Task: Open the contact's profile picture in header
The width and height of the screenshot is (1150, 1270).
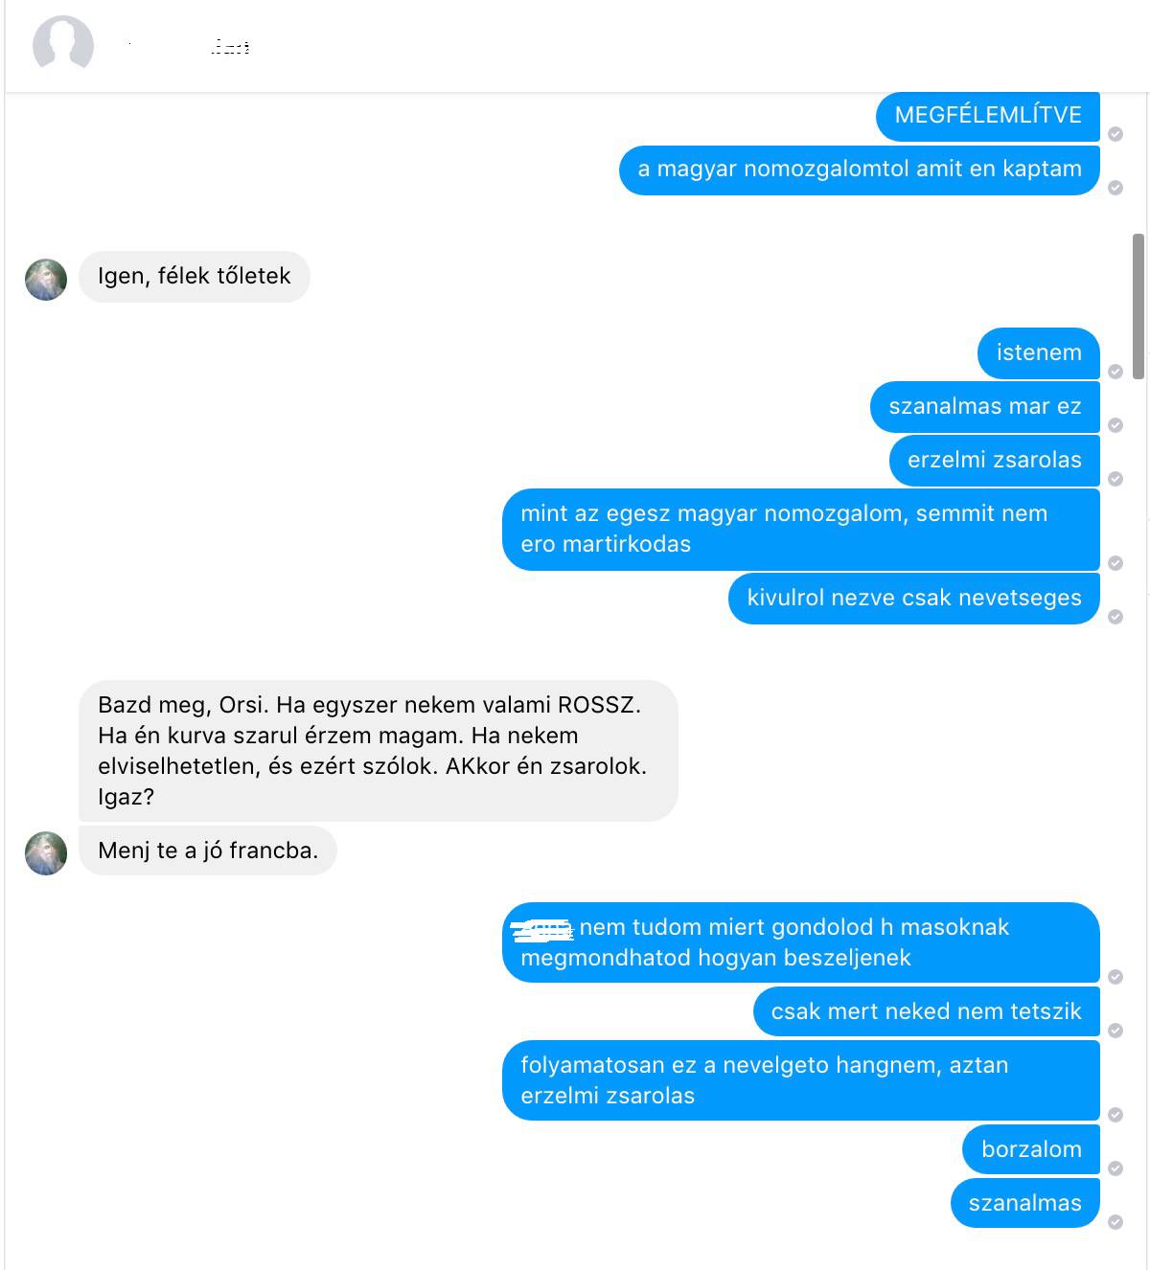Action: [x=63, y=46]
